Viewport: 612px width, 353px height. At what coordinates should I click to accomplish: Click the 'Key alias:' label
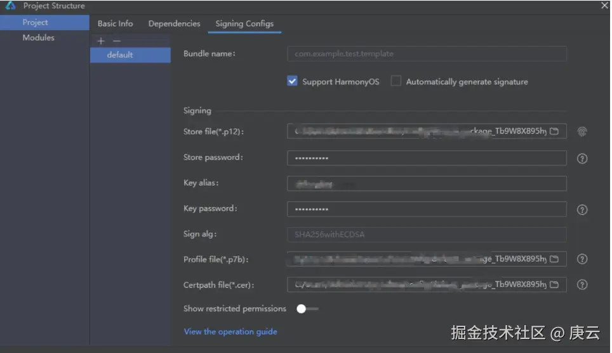pyautogui.click(x=201, y=183)
